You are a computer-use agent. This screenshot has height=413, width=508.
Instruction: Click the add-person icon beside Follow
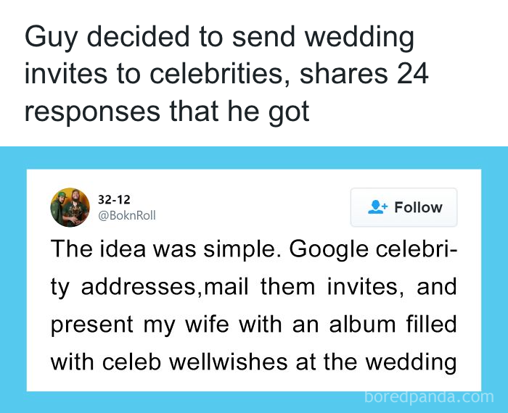point(378,207)
